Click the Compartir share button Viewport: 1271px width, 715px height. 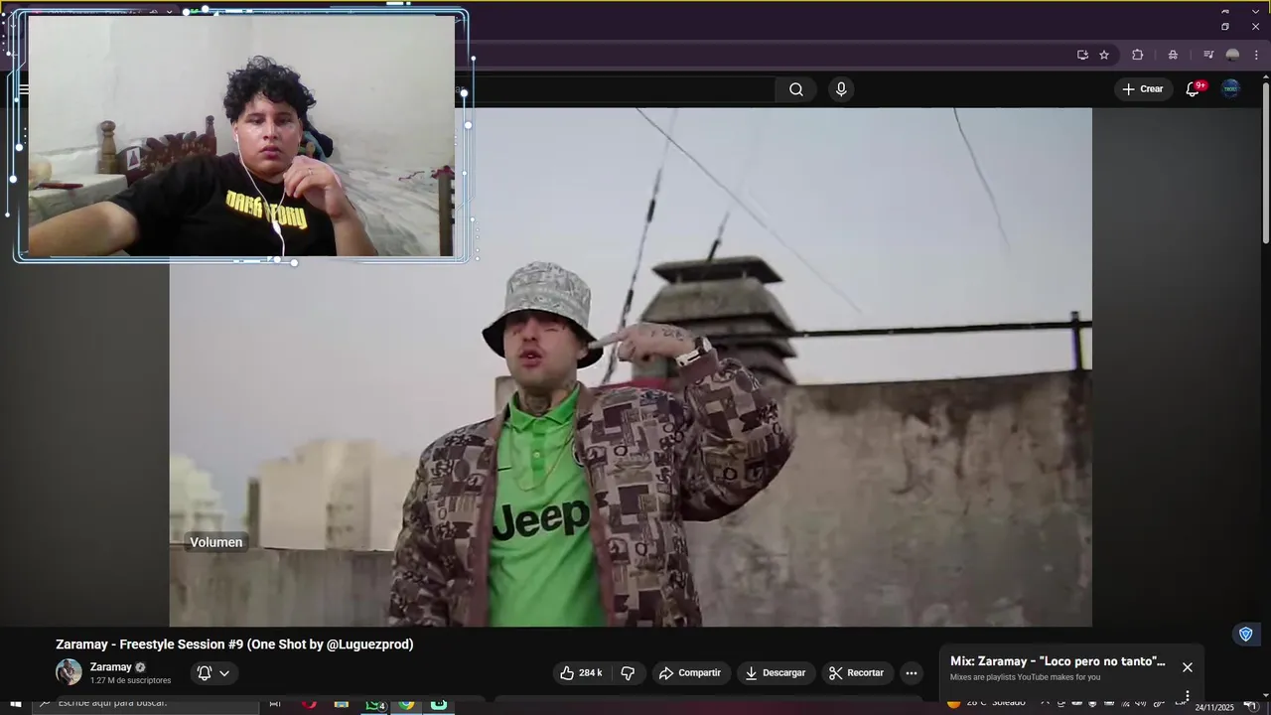click(691, 673)
